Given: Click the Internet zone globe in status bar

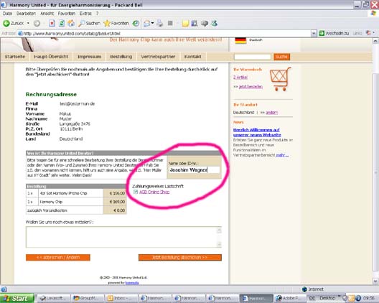Looking at the screenshot, I should (304, 289).
